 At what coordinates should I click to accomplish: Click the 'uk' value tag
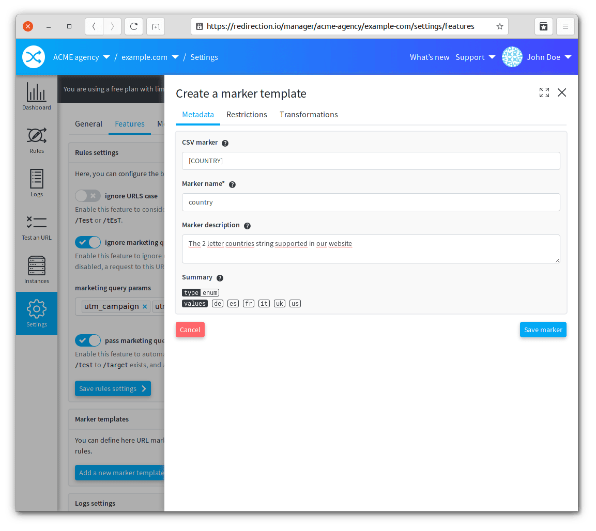[279, 304]
